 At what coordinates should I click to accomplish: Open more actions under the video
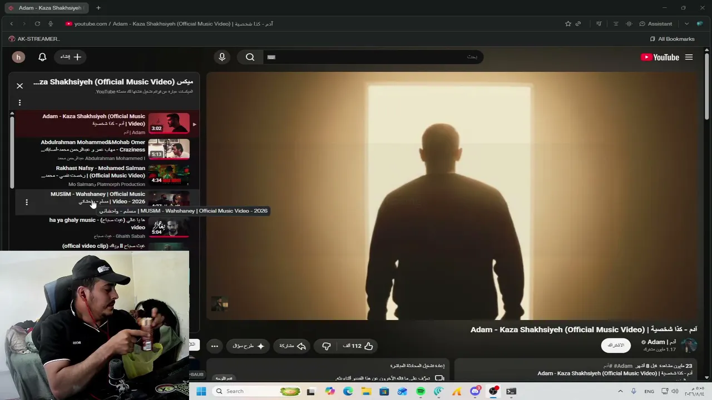point(215,346)
